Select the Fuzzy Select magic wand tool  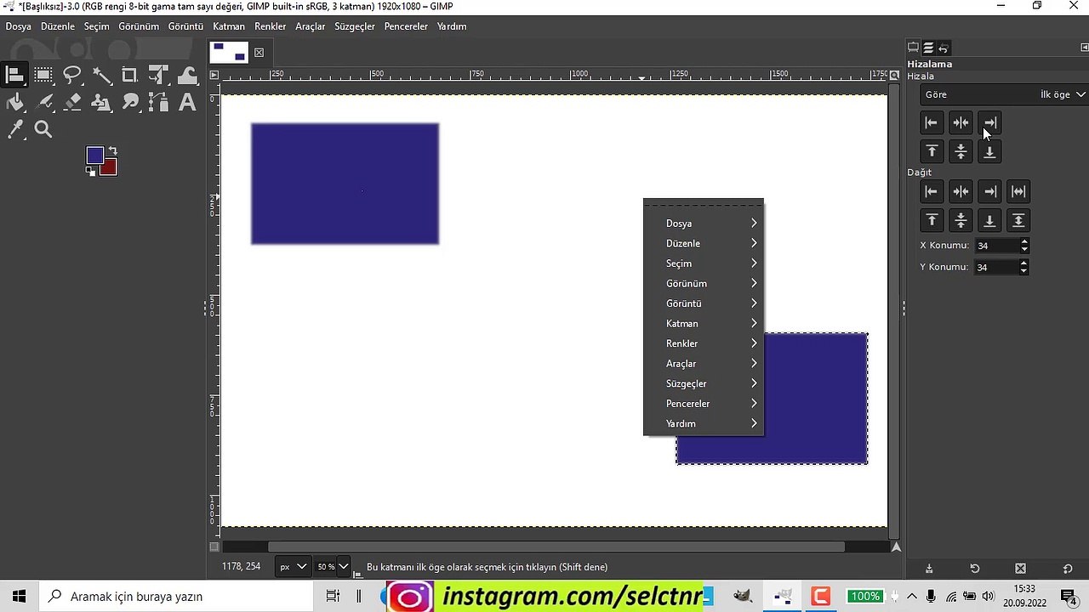coord(101,75)
